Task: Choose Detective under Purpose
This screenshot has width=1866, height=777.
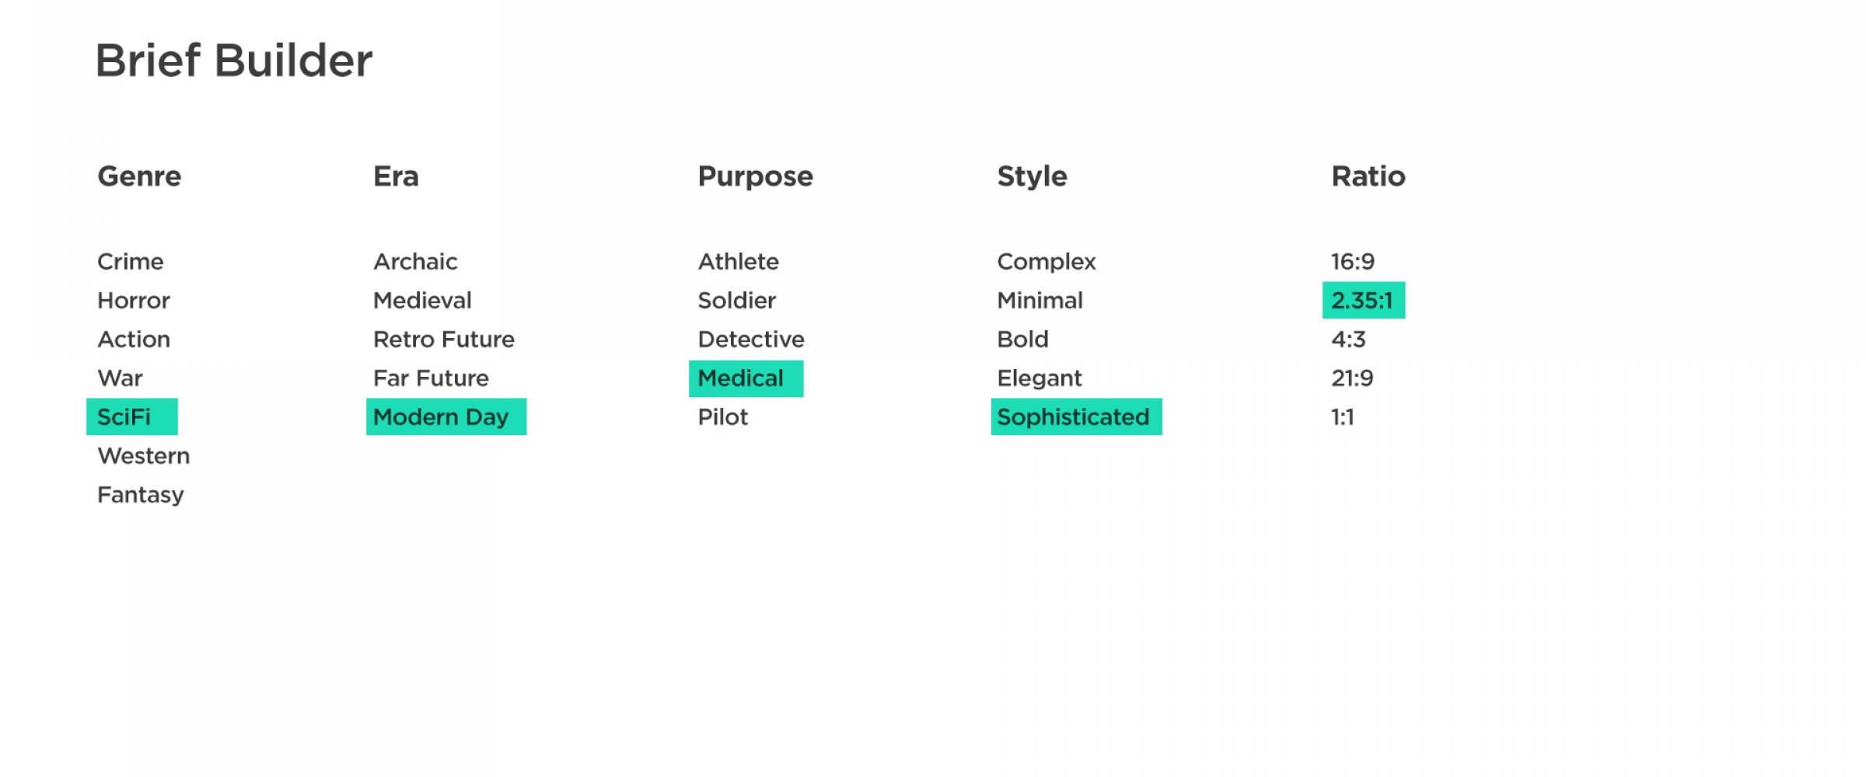Action: tap(751, 340)
